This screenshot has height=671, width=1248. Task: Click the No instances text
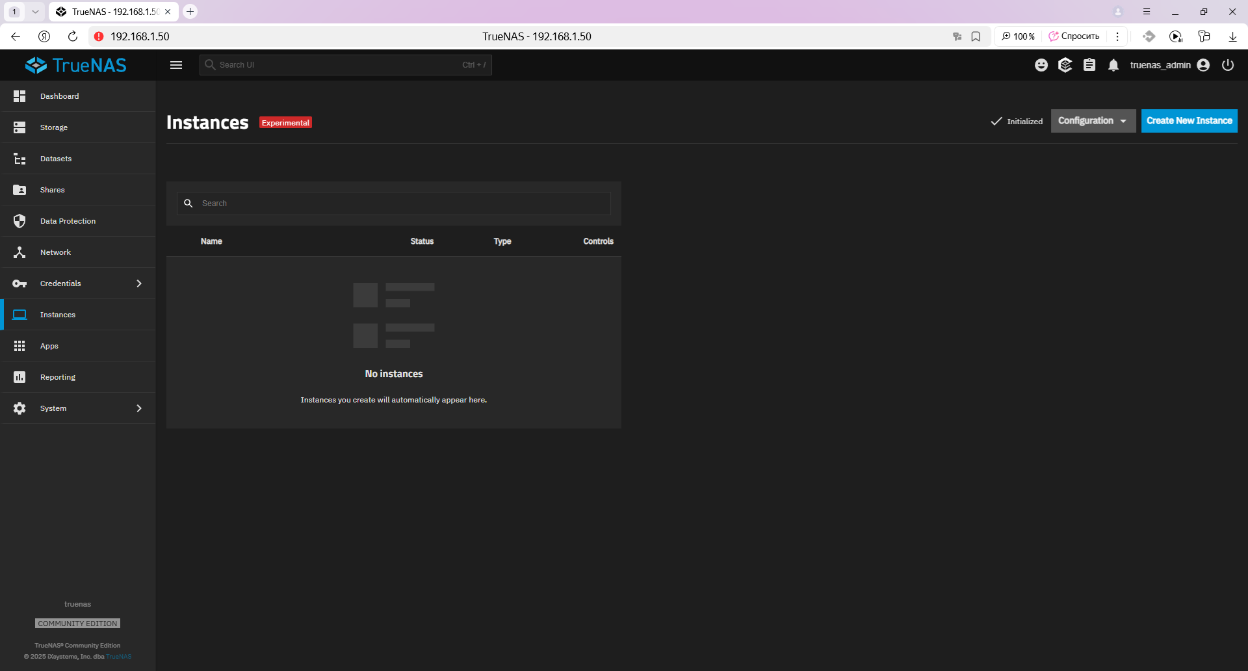tap(394, 374)
